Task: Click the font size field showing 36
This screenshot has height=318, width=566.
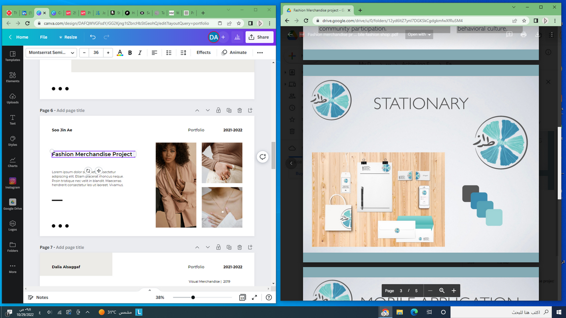Action: tap(96, 53)
